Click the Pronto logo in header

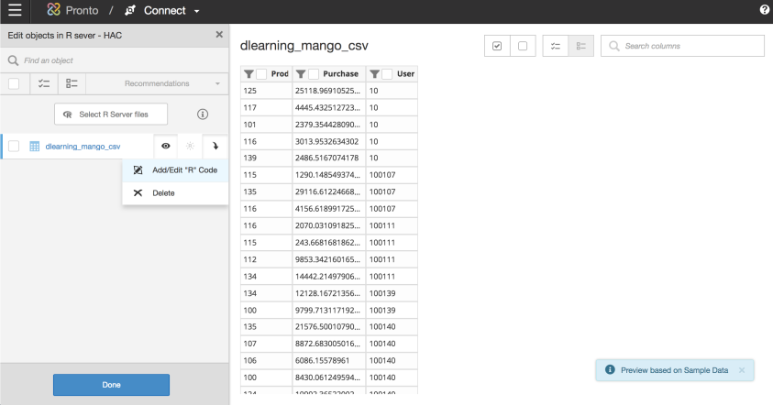point(54,11)
